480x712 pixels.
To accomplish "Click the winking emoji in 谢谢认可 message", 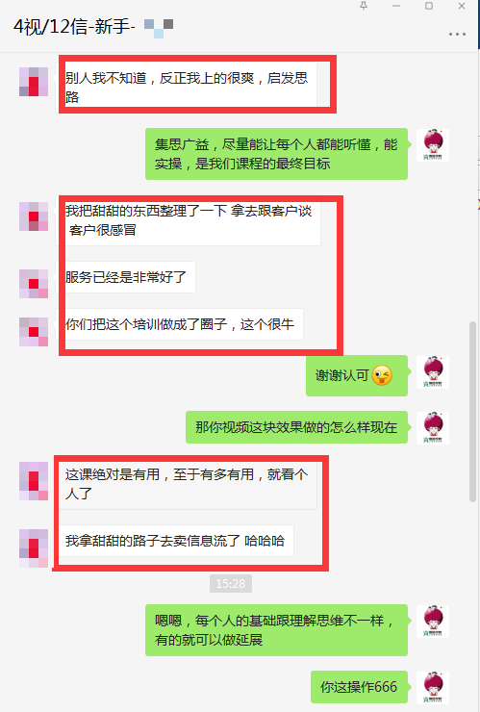I will click(x=382, y=375).
